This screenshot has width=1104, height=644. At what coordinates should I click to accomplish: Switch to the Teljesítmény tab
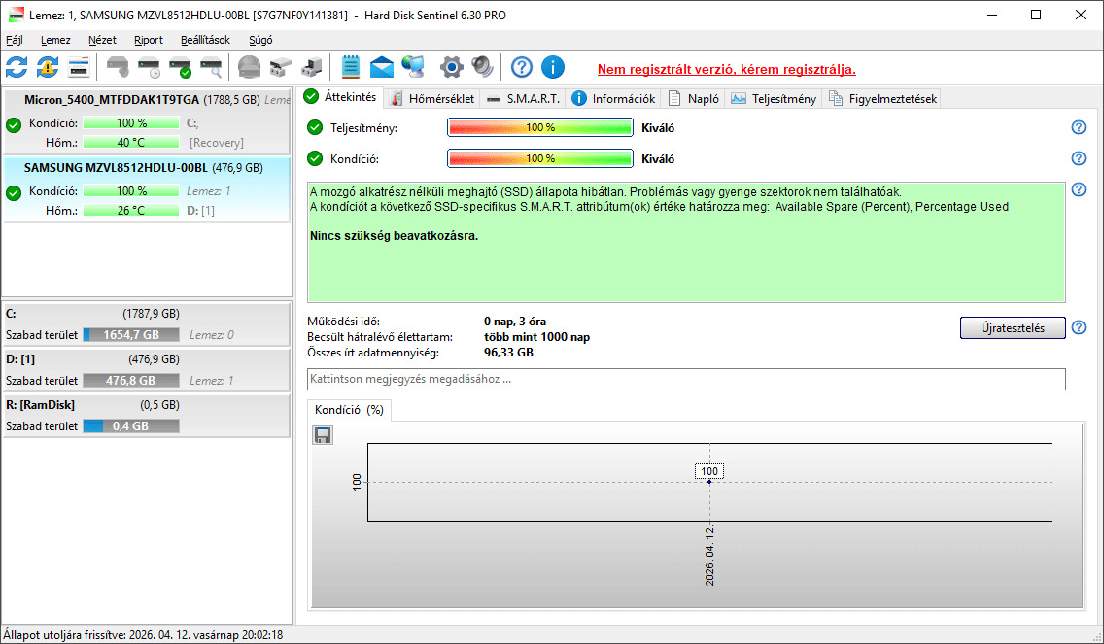tap(774, 98)
